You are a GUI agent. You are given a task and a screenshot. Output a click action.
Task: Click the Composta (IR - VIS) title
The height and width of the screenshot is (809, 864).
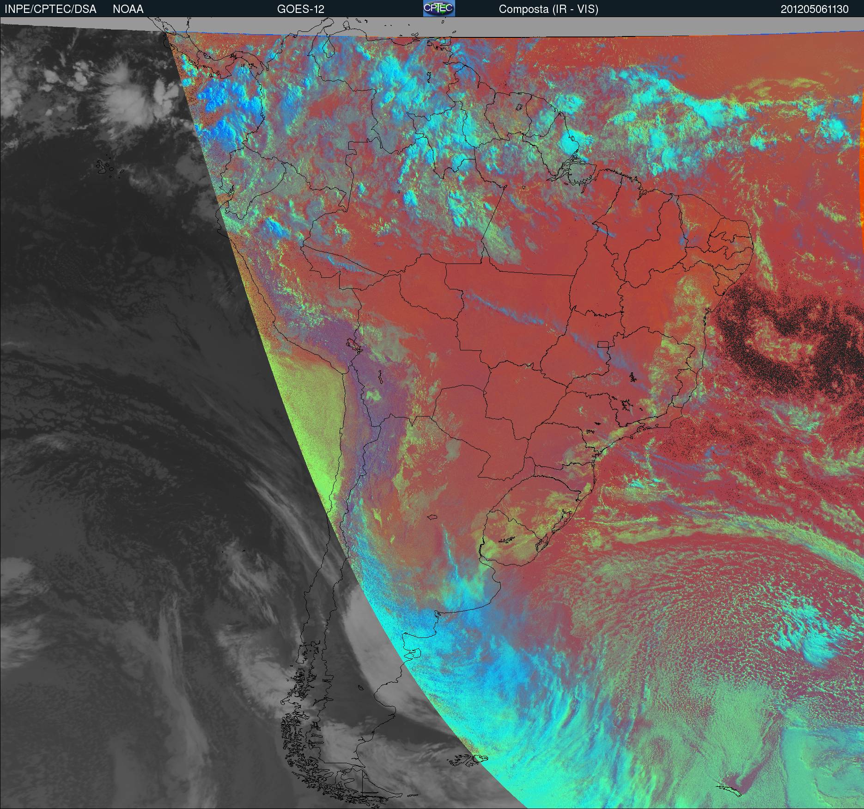(x=548, y=9)
